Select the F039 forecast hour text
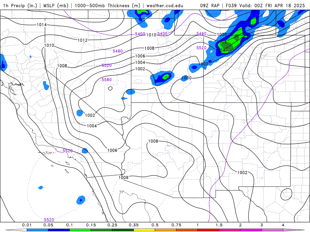Image resolution: width=310 pixels, height=232 pixels. (x=231, y=5)
